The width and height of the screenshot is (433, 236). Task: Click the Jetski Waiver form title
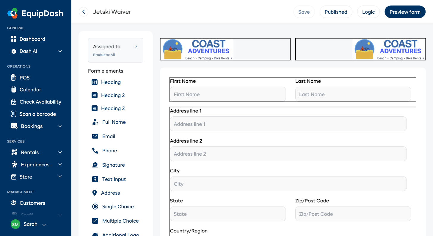click(112, 12)
